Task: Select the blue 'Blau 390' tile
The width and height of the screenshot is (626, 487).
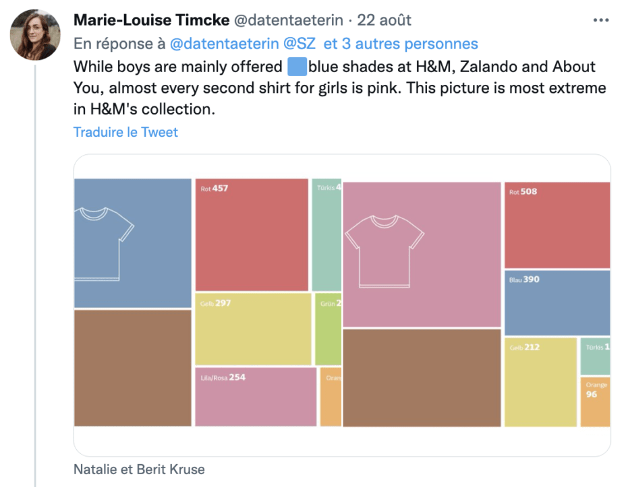Action: [x=557, y=303]
